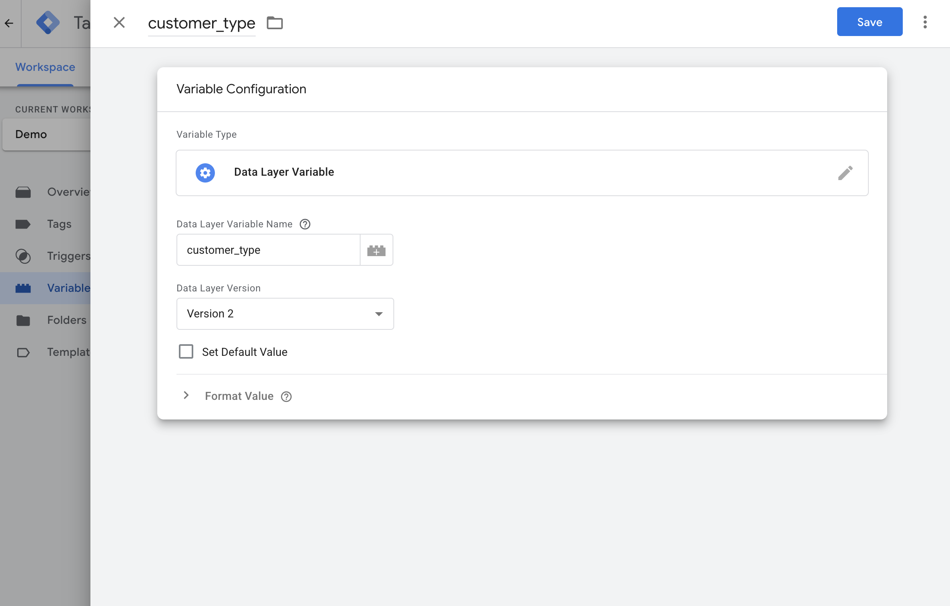This screenshot has height=606, width=950.
Task: Switch to the Workspace tab
Action: click(44, 67)
